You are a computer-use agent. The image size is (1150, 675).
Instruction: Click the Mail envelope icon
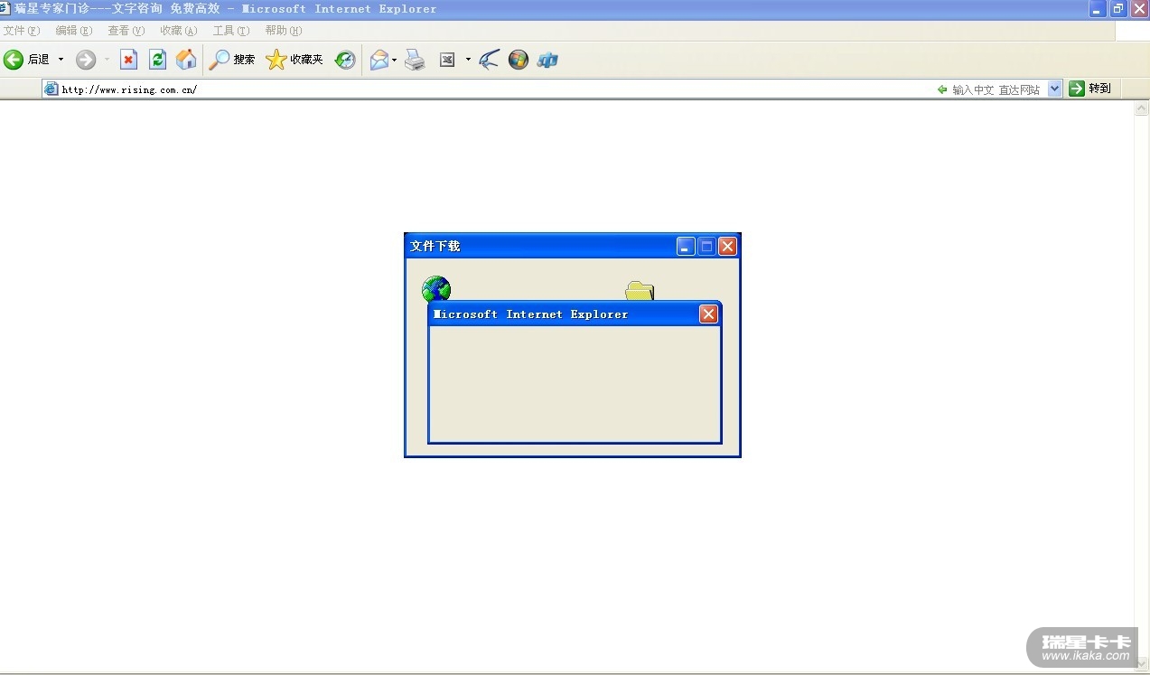(x=379, y=60)
